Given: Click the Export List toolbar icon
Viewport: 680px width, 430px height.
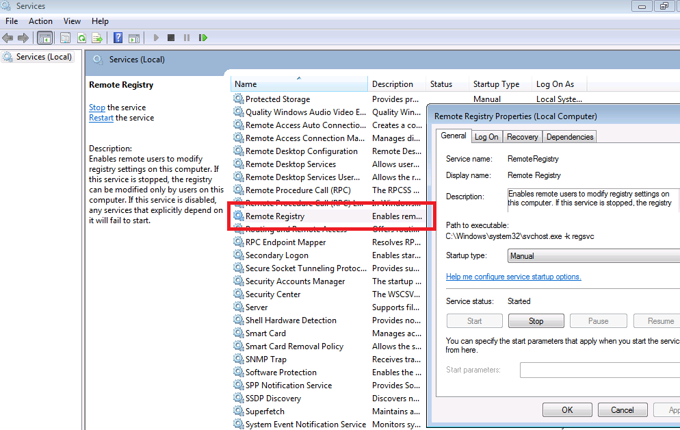Looking at the screenshot, I should coord(97,38).
